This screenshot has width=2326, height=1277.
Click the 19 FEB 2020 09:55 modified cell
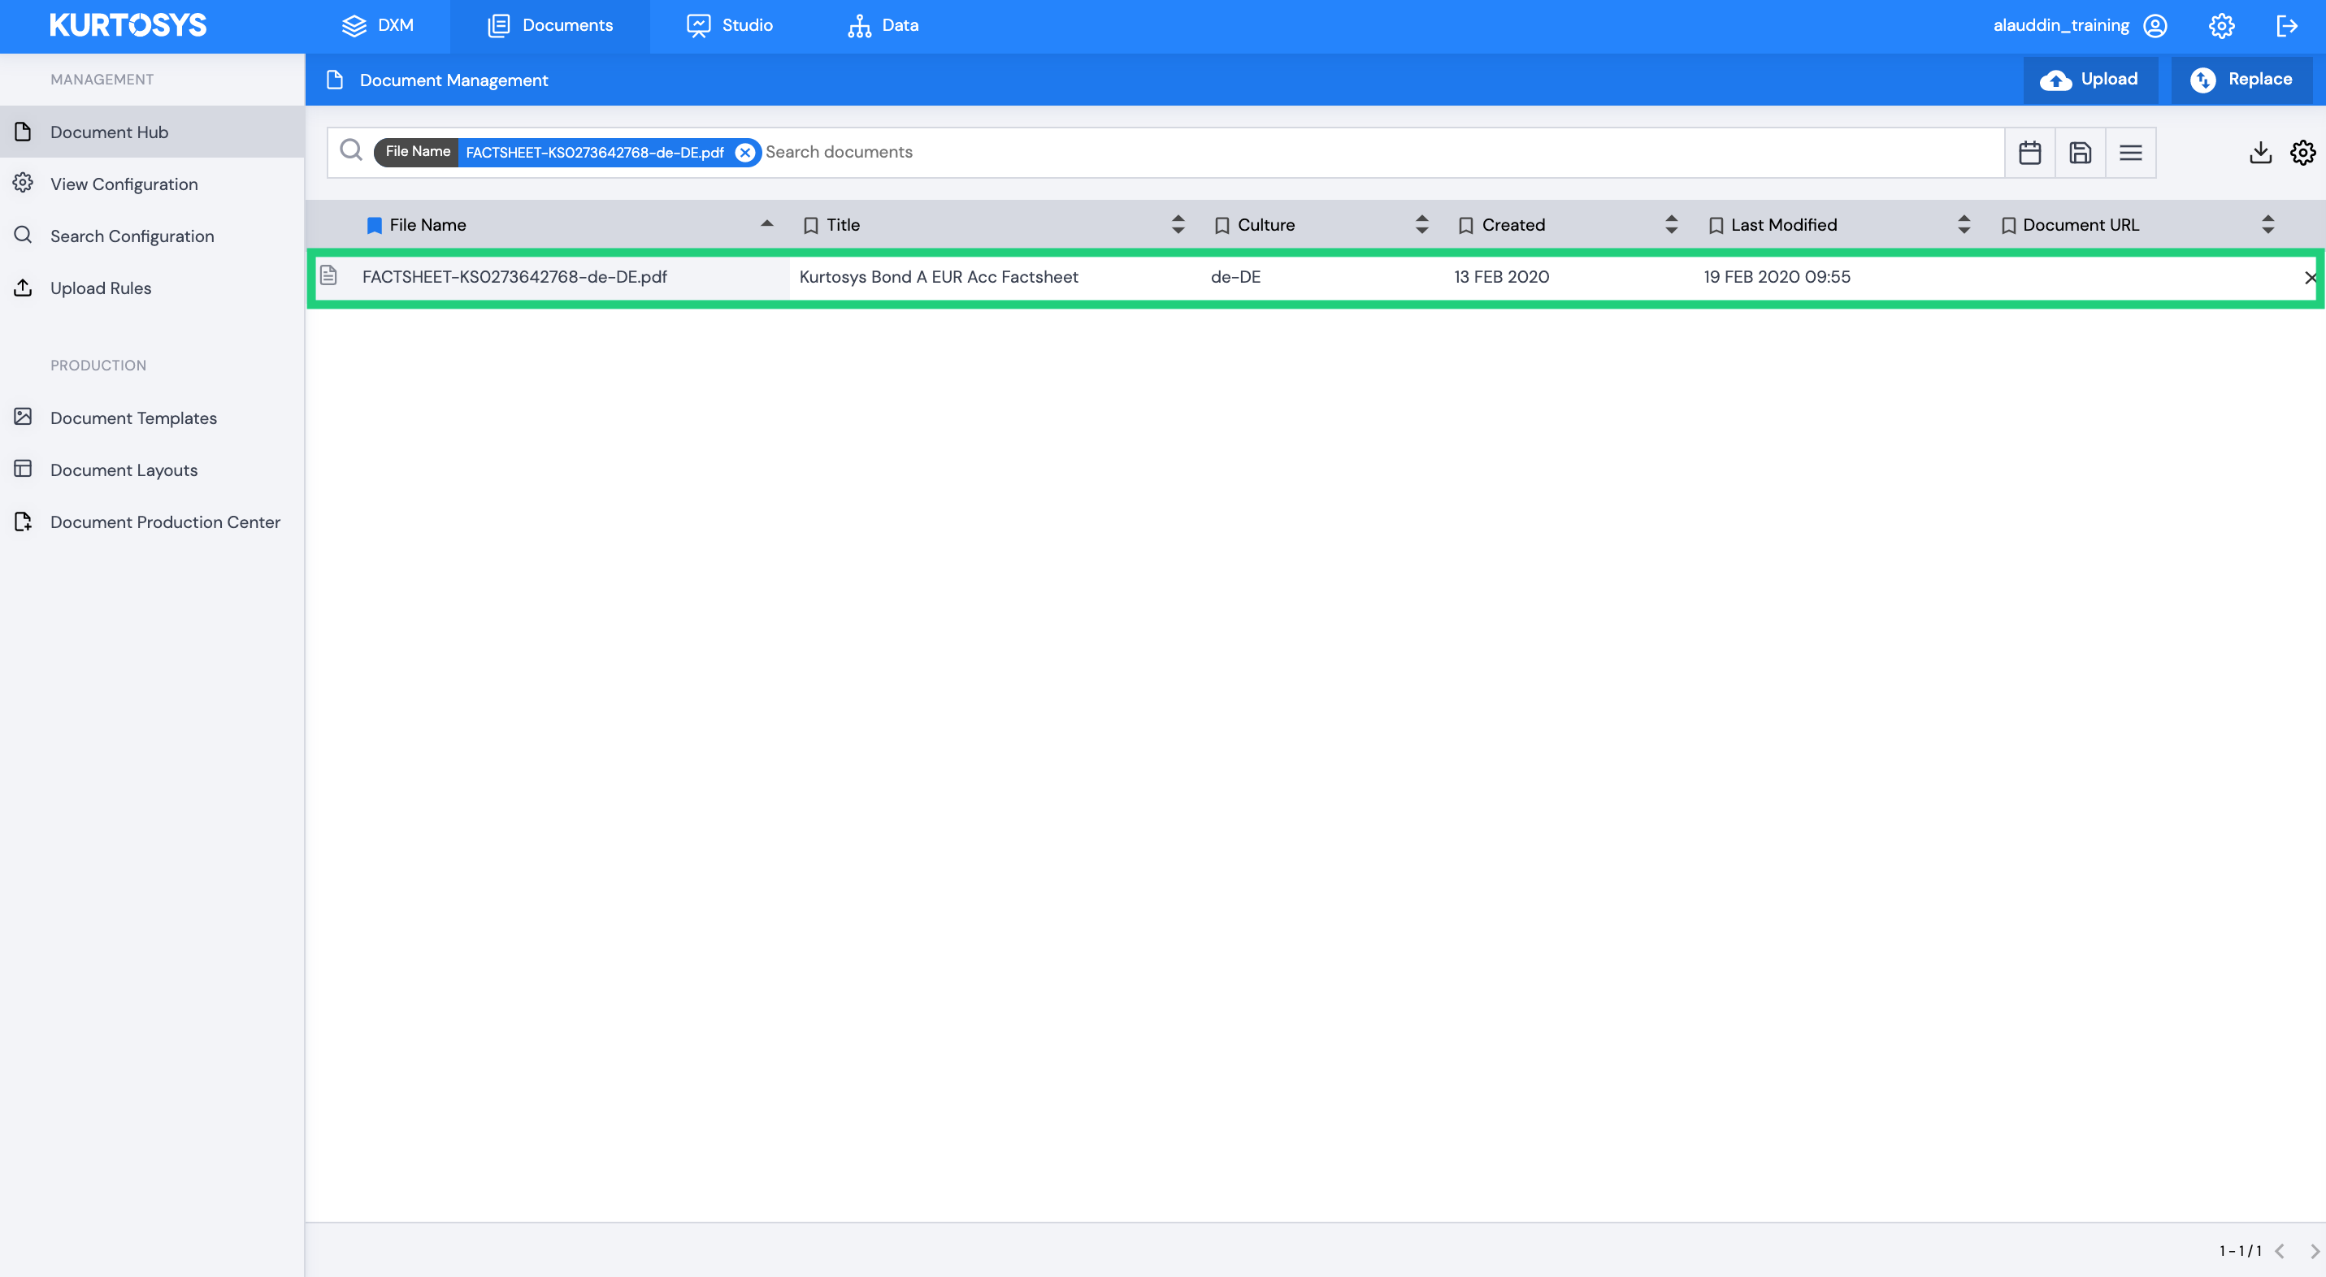coord(1776,277)
